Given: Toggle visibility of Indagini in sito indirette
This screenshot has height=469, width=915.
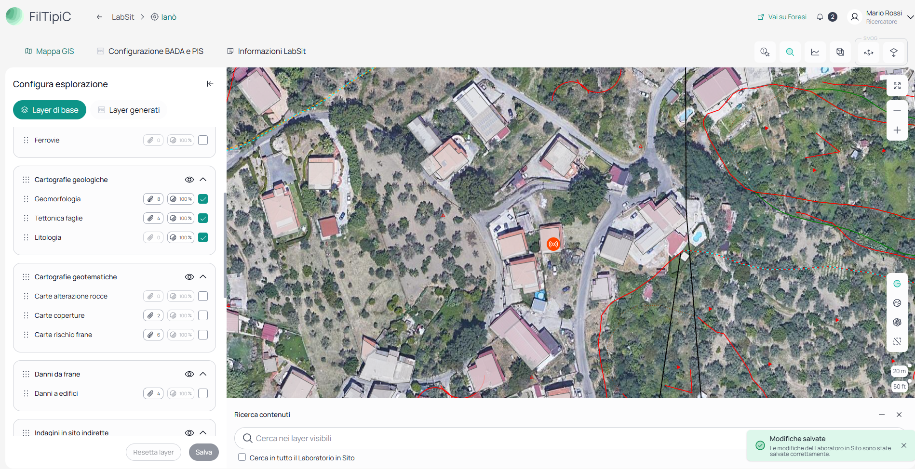Looking at the screenshot, I should pyautogui.click(x=189, y=433).
